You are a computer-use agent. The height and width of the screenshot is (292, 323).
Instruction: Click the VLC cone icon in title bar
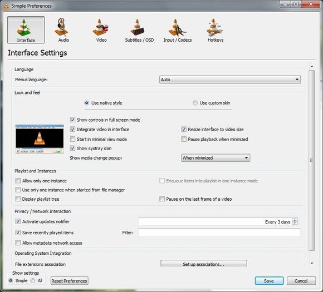6,6
